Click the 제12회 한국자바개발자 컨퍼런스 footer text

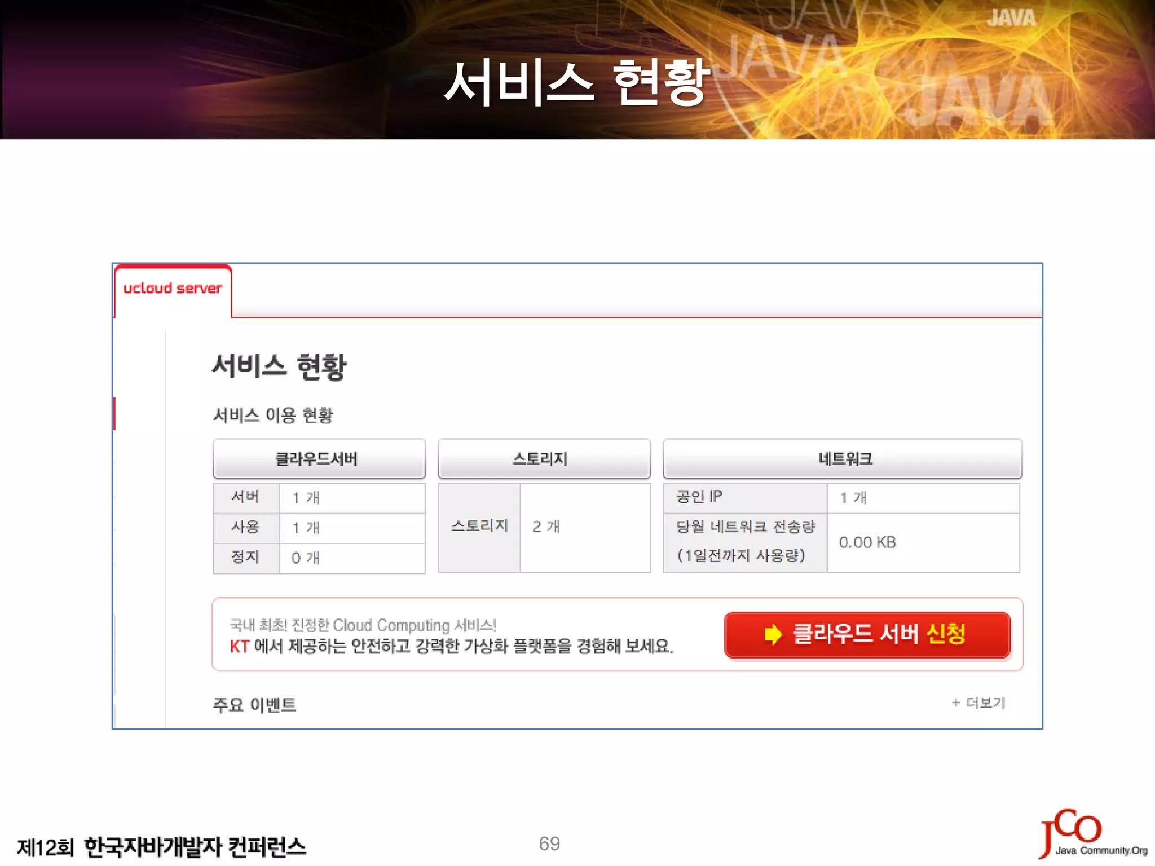pos(161,847)
